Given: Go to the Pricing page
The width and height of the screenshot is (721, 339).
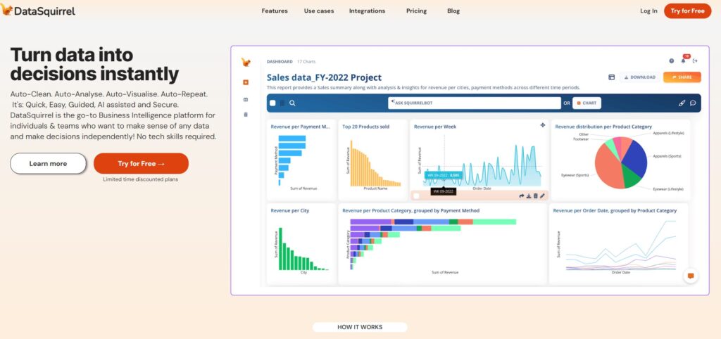Looking at the screenshot, I should pos(416,11).
